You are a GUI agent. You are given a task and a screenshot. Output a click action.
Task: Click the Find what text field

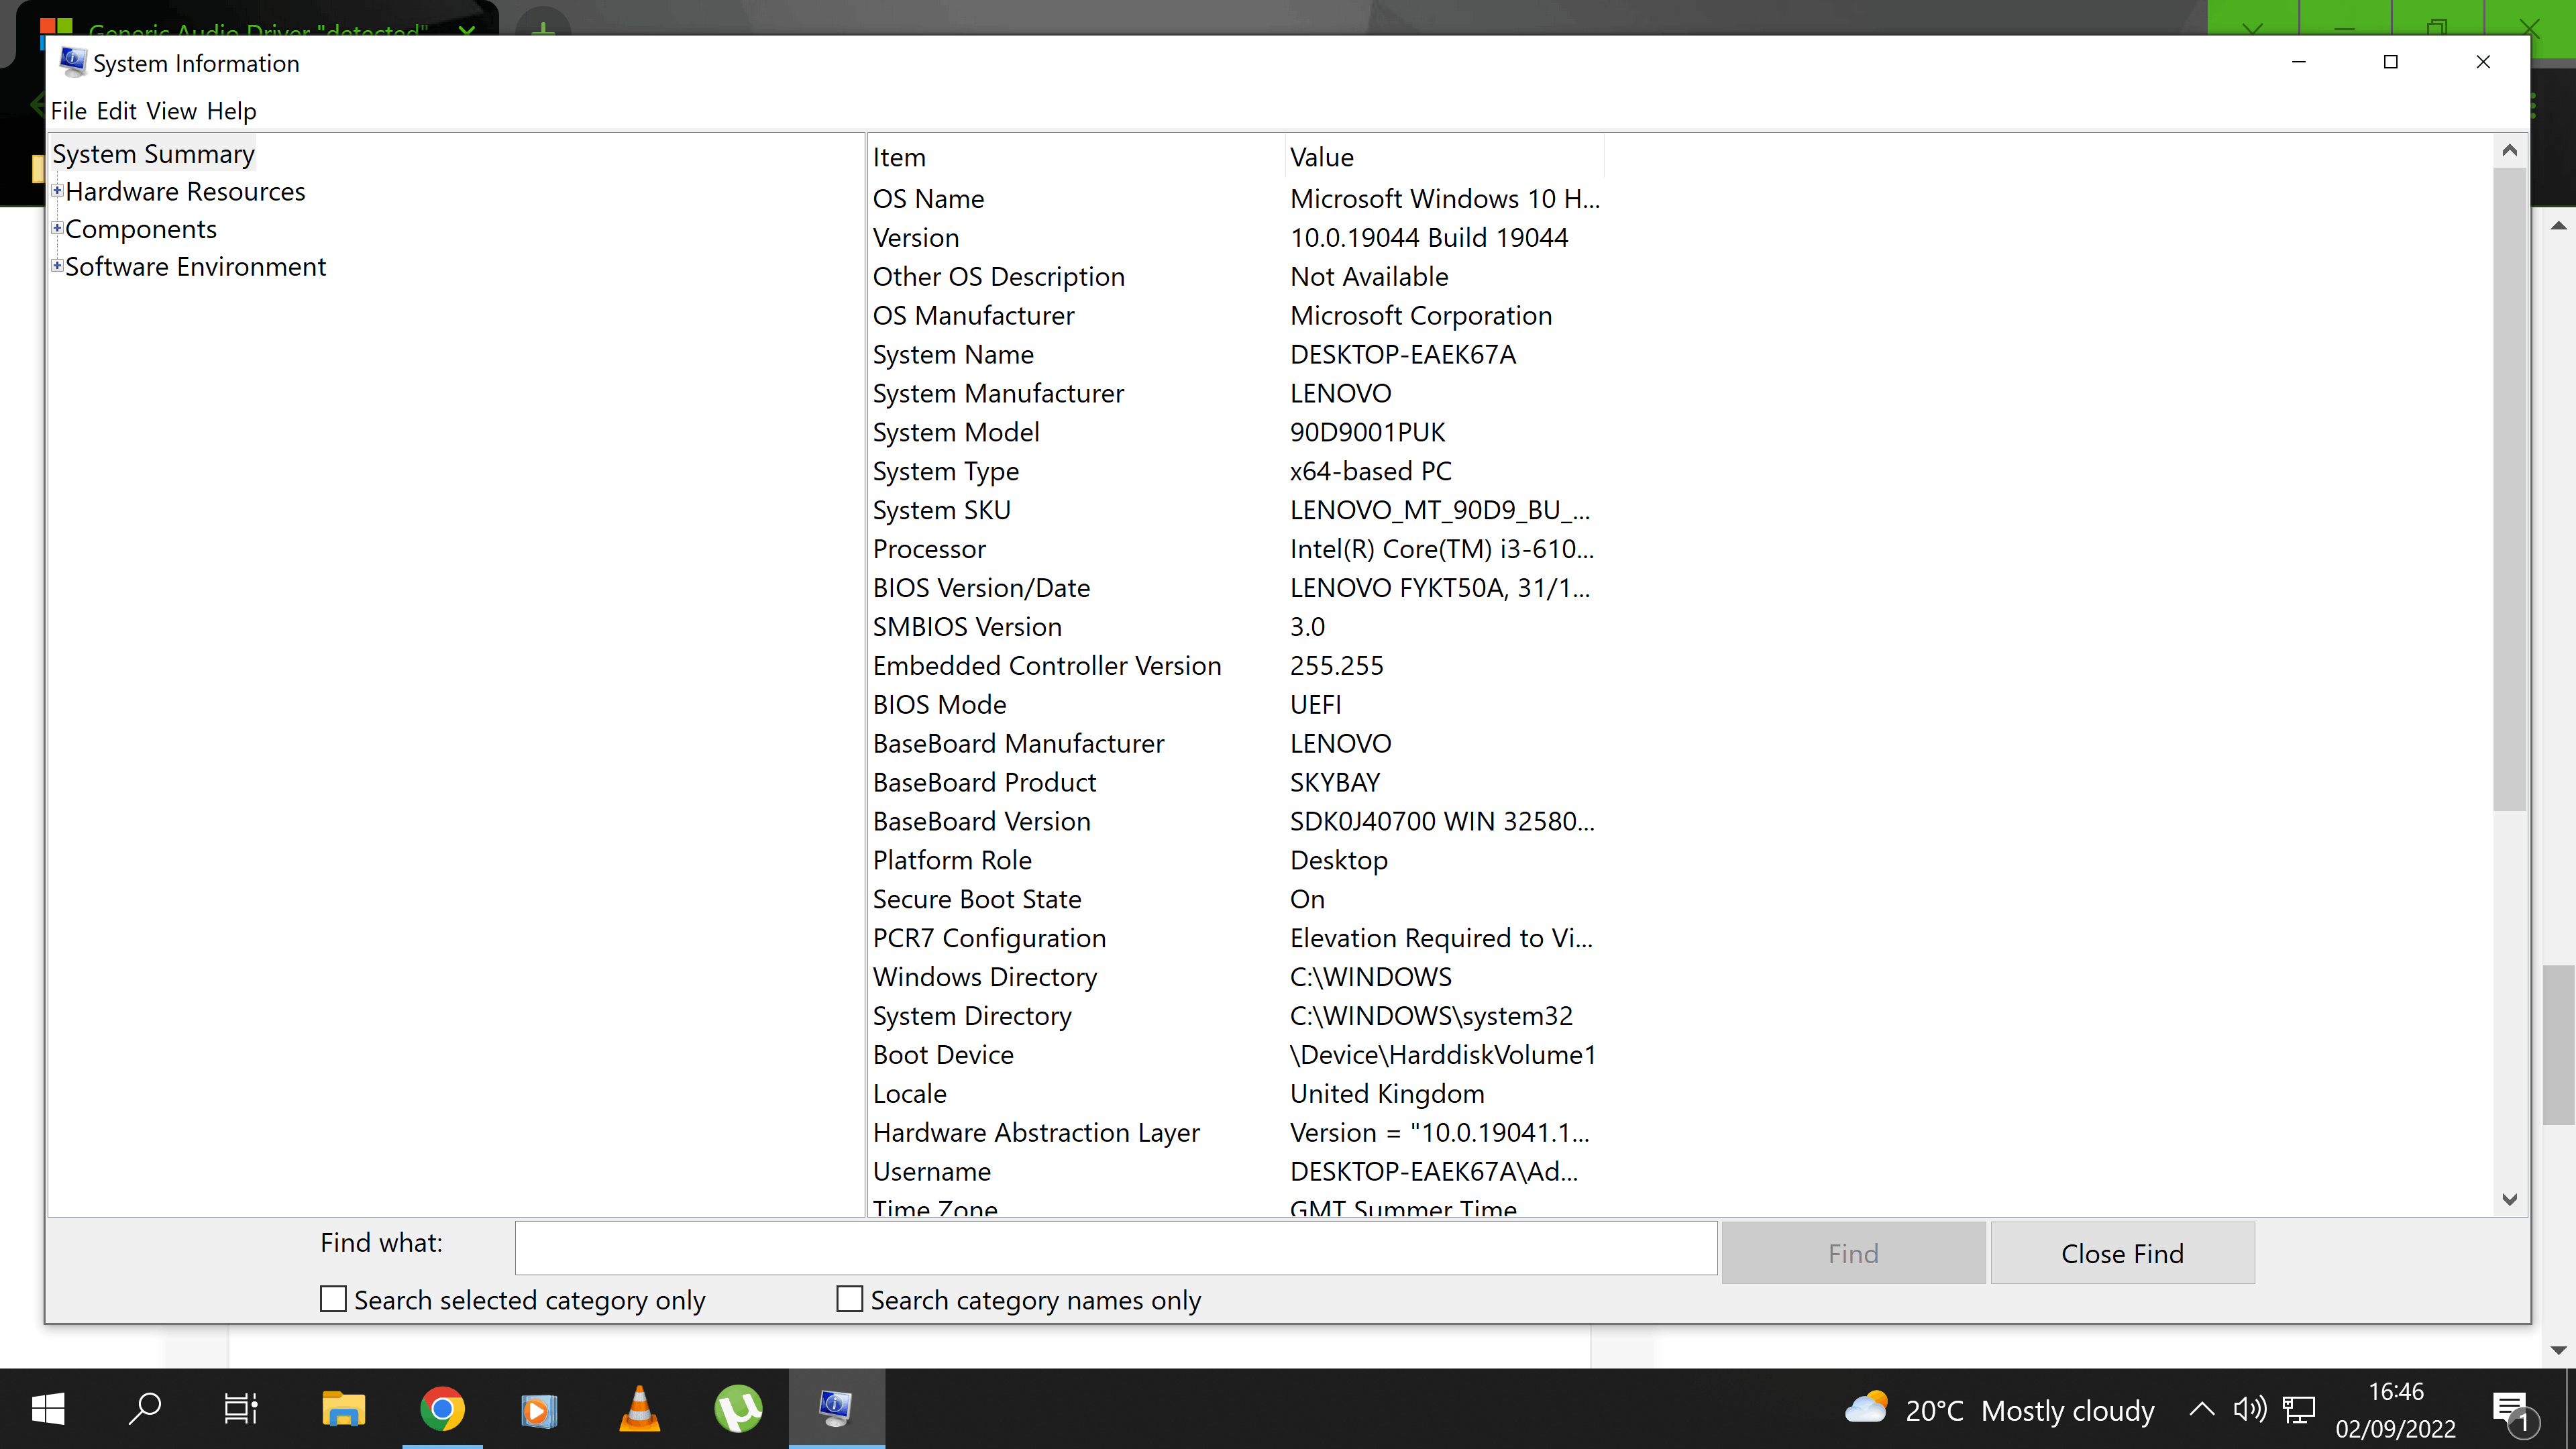[1115, 1248]
